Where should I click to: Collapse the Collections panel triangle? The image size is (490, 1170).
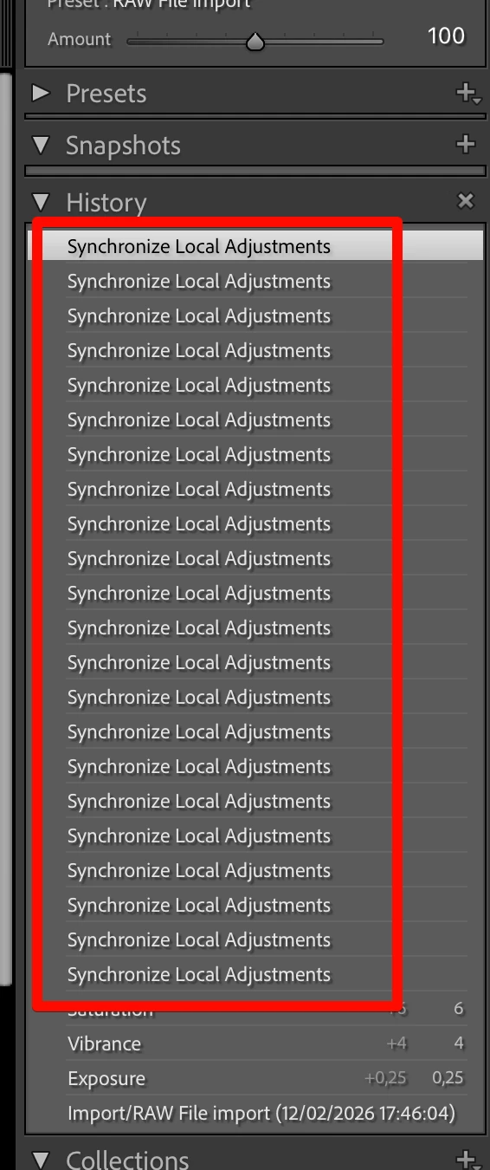tap(41, 1160)
